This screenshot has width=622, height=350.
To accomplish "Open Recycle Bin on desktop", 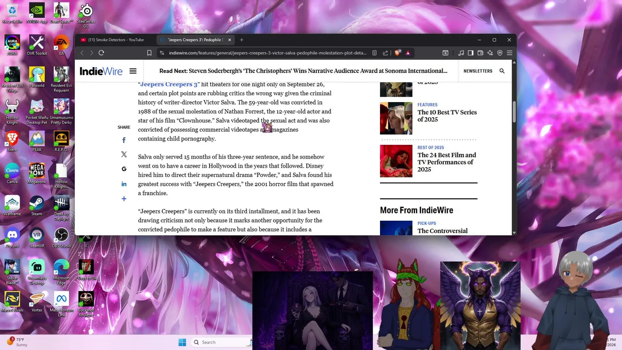I will [12, 13].
